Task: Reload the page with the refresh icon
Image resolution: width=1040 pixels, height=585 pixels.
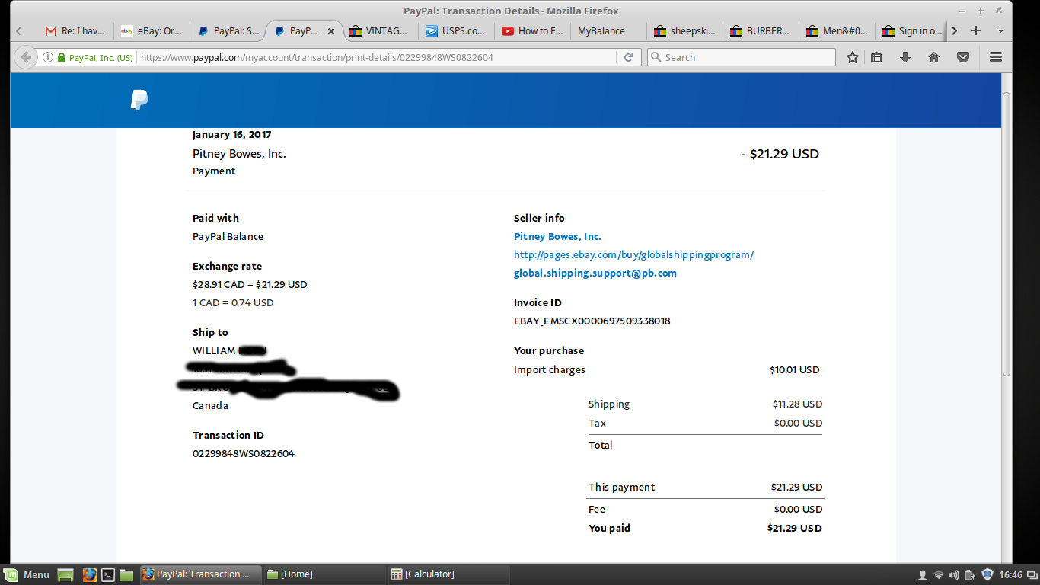Action: pyautogui.click(x=629, y=57)
